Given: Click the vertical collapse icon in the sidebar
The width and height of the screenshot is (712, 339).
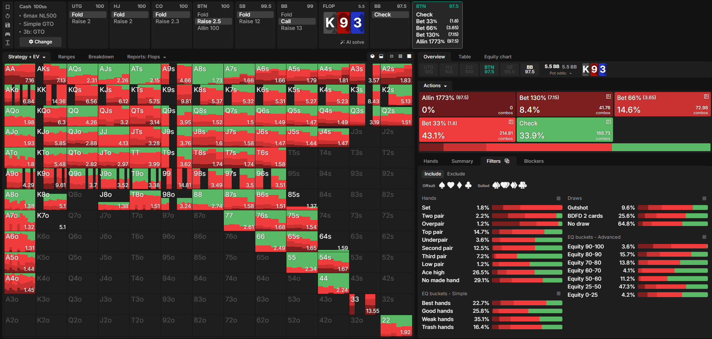Looking at the screenshot, I should pyautogui.click(x=7, y=43).
